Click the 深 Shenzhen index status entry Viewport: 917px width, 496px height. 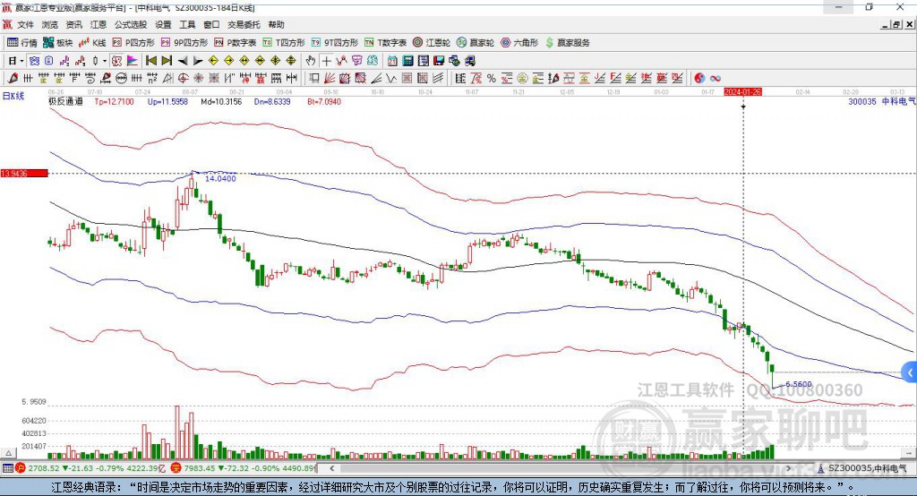[243, 468]
